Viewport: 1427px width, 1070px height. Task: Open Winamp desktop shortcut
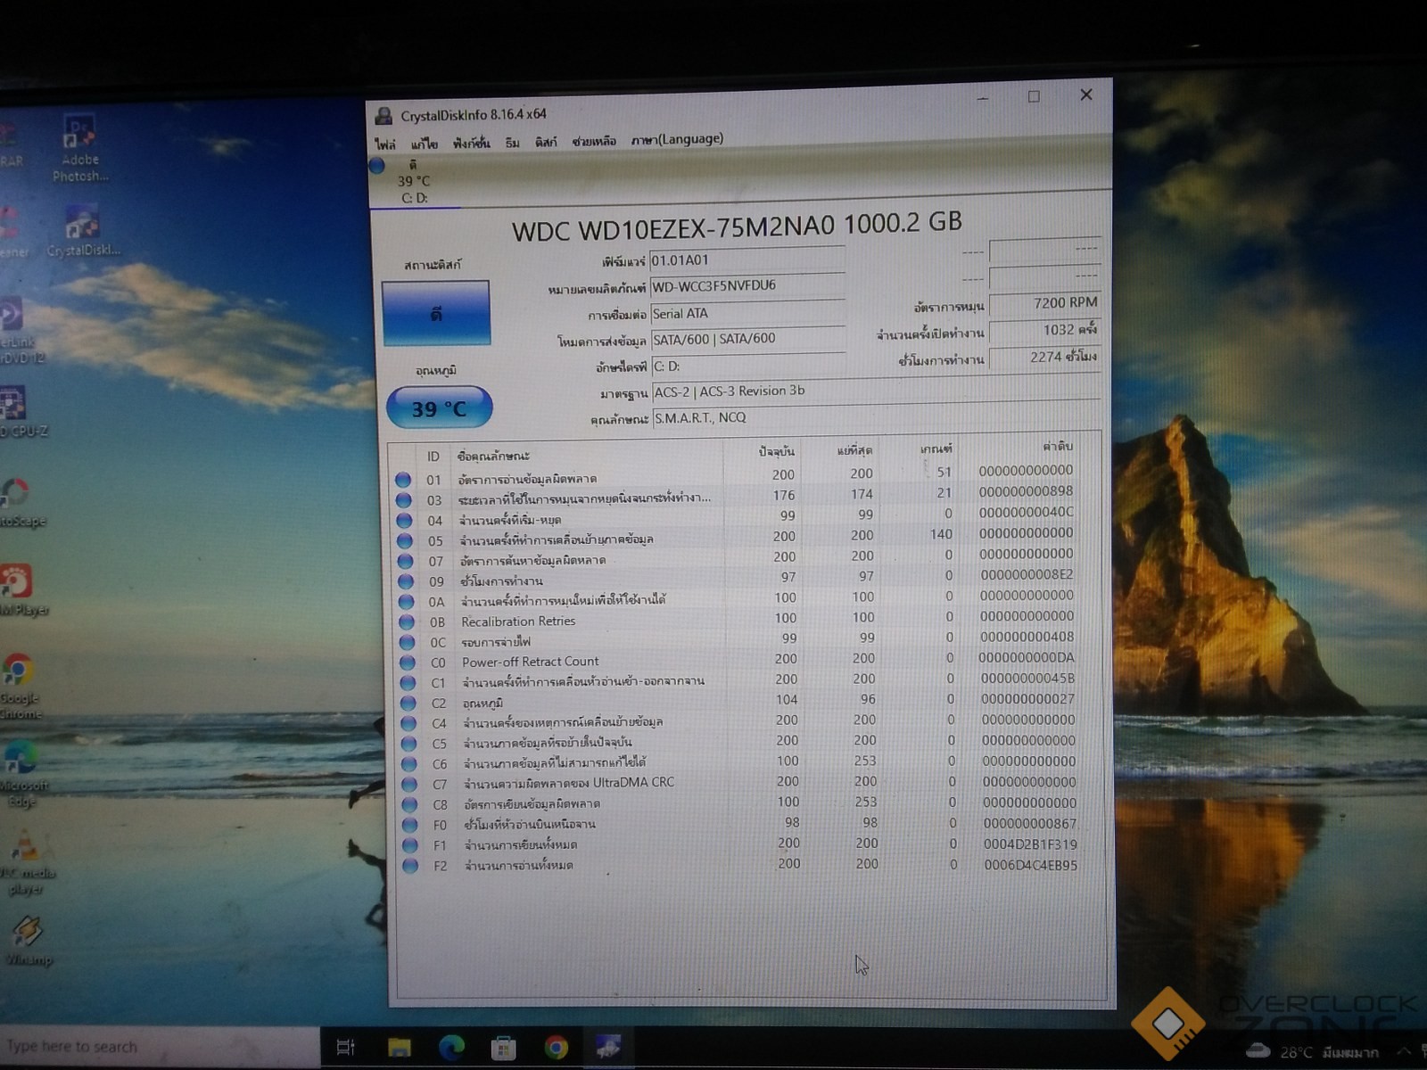point(29,941)
